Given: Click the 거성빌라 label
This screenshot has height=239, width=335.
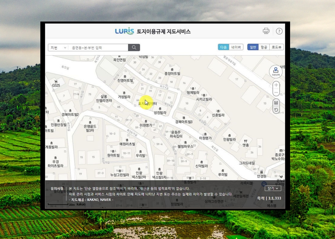Looking at the screenshot, I should 124,97.
